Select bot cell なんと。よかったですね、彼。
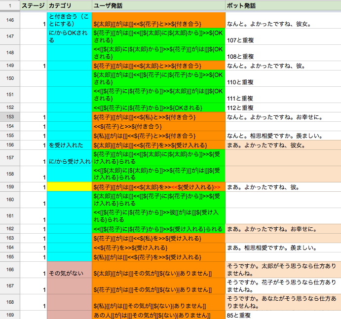The image size is (341, 319). (x=283, y=66)
